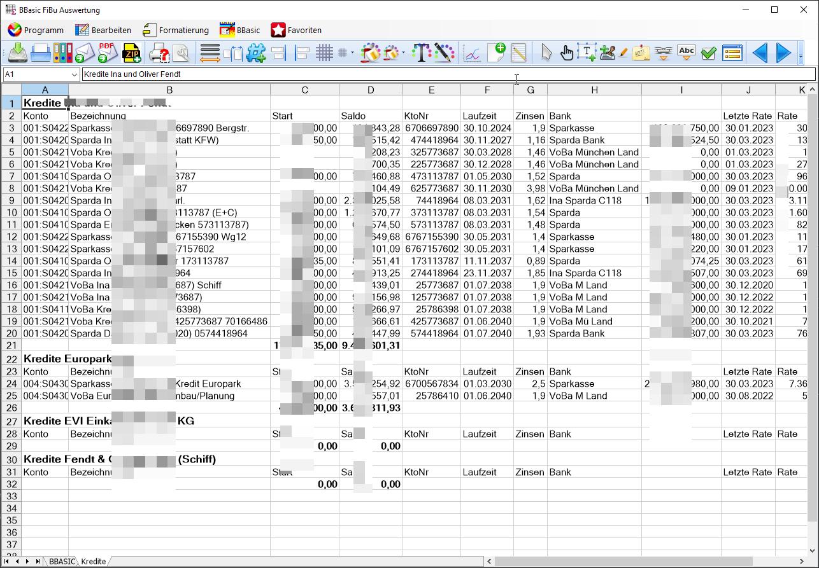Viewport: 819px width, 568px height.
Task: Open the Programm menu
Action: click(36, 30)
